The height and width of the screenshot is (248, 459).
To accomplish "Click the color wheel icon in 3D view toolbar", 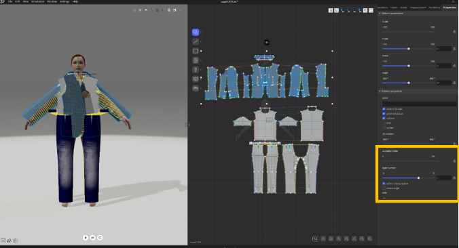I will click(163, 10).
